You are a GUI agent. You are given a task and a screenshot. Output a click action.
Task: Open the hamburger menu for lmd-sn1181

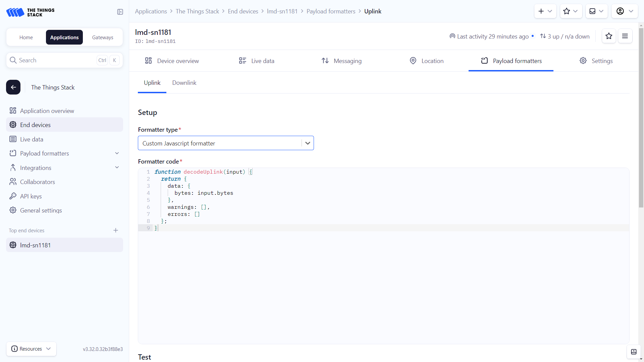[625, 36]
